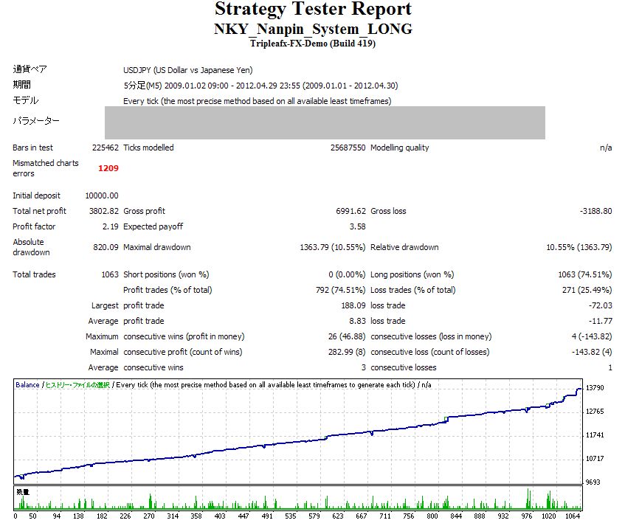
Task: Click the Total trades value 1063
Action: [110, 275]
